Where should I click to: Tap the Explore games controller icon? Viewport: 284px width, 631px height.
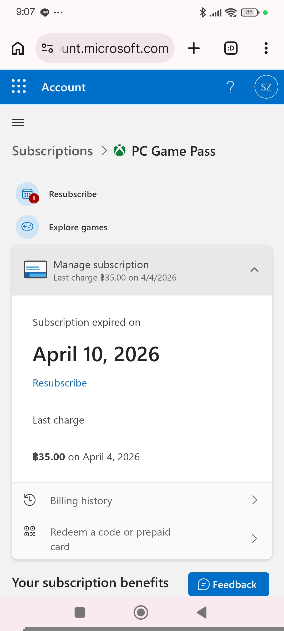tap(27, 227)
